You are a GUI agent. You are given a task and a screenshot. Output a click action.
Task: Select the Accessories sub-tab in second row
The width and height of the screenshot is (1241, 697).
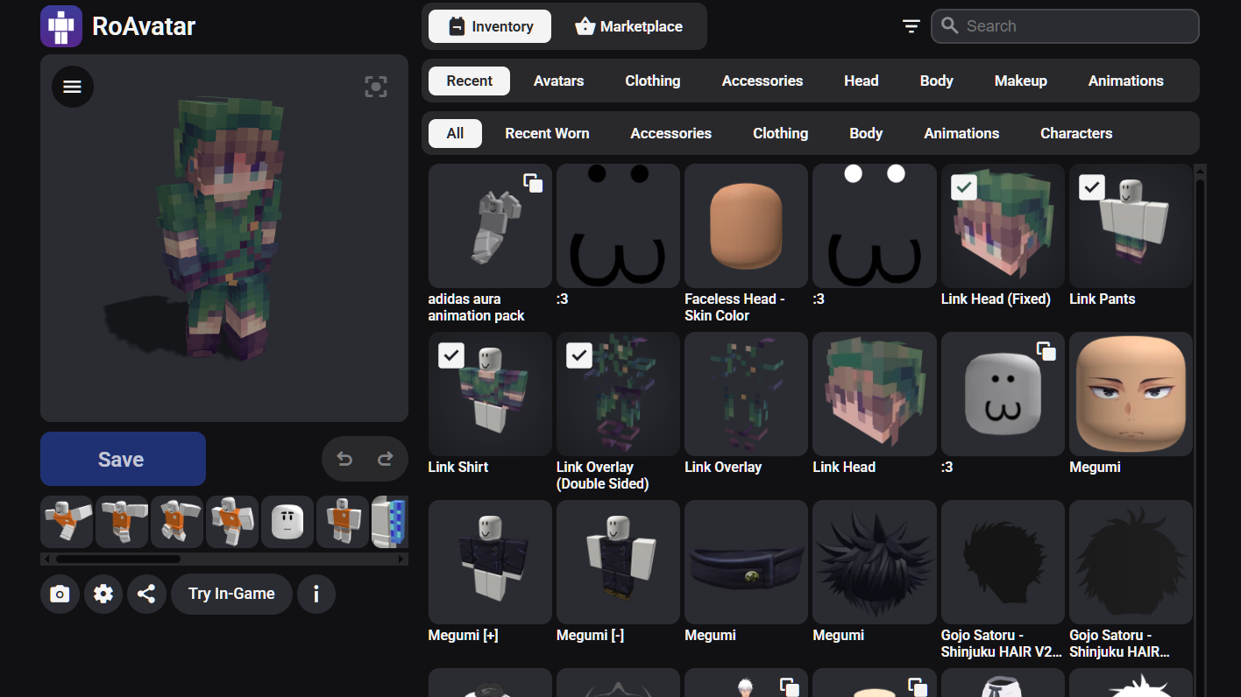point(670,133)
